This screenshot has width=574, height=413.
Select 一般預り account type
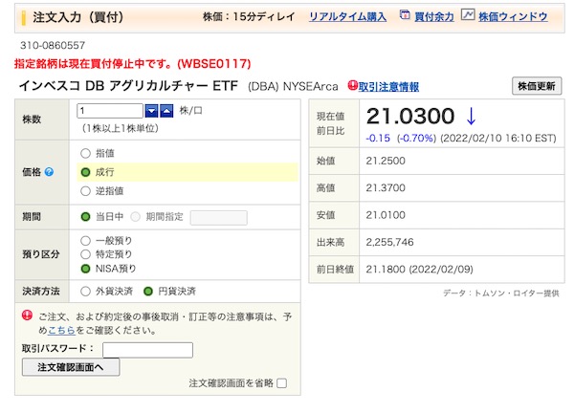point(85,240)
